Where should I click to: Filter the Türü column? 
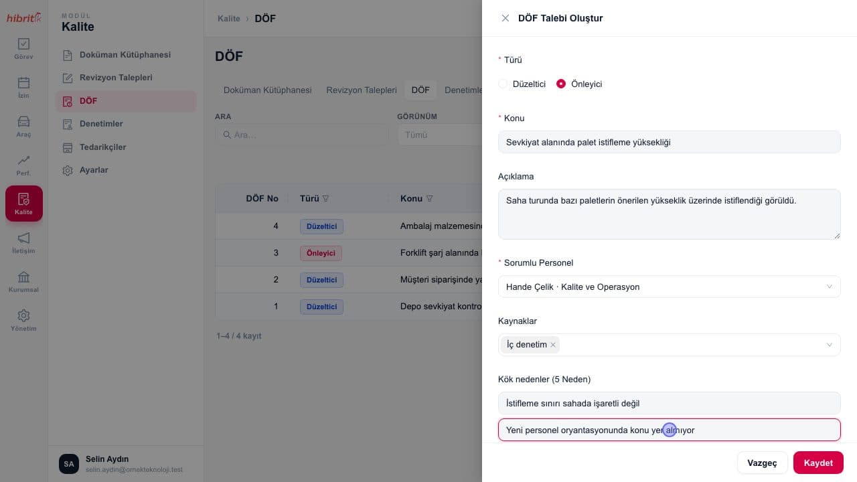326,199
